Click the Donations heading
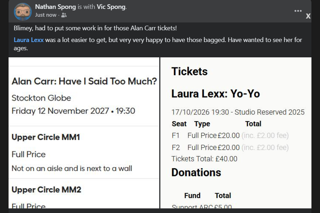The height and width of the screenshot is (213, 320). (x=196, y=172)
